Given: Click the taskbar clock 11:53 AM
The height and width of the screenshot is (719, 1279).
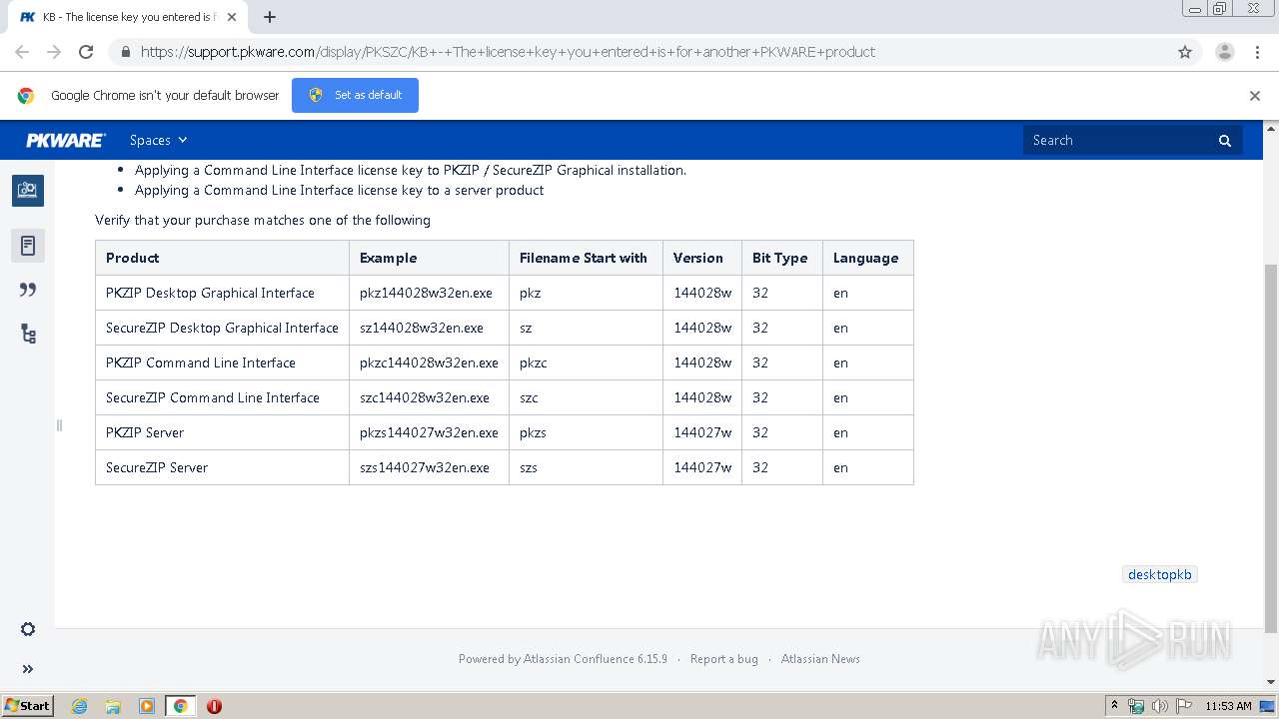Looking at the screenshot, I should (1228, 706).
